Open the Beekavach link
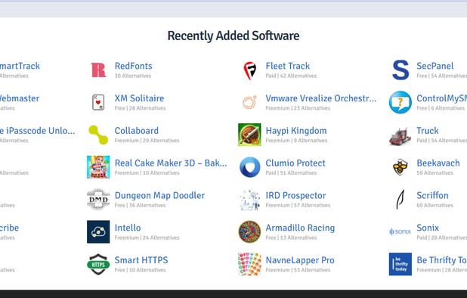 (438, 163)
